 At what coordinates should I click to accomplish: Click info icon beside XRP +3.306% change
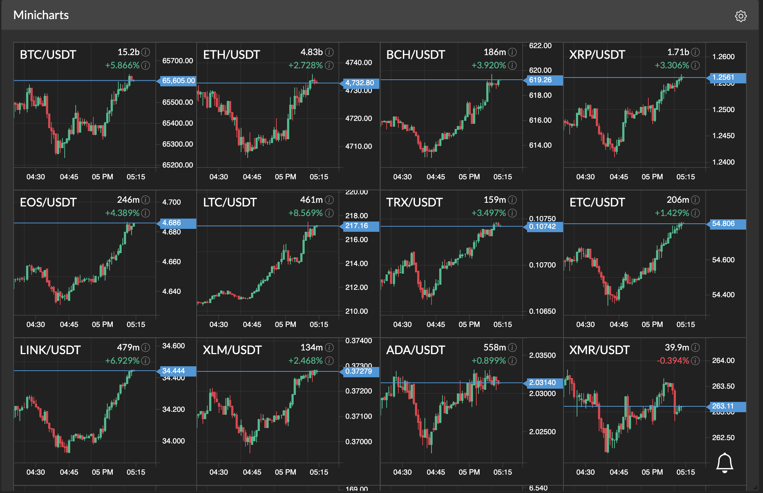[695, 65]
